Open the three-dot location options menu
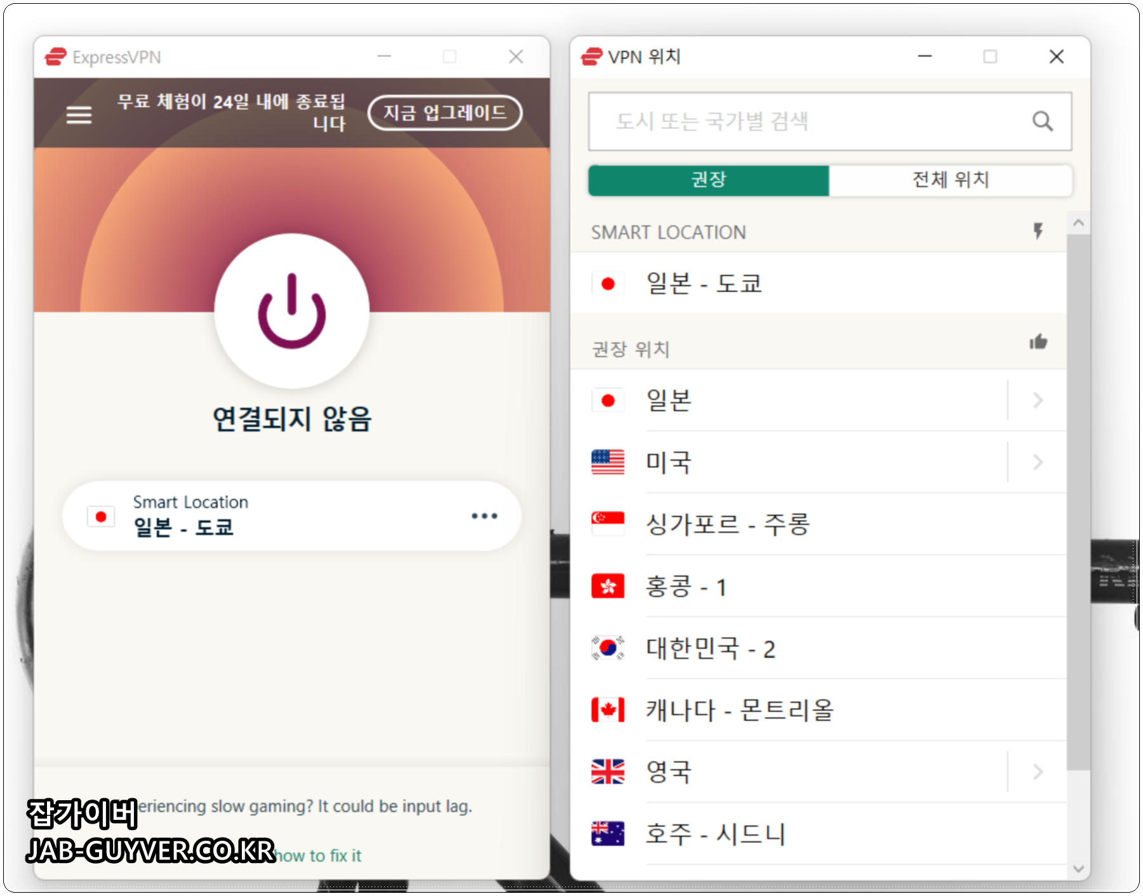This screenshot has width=1143, height=896. coord(484,516)
